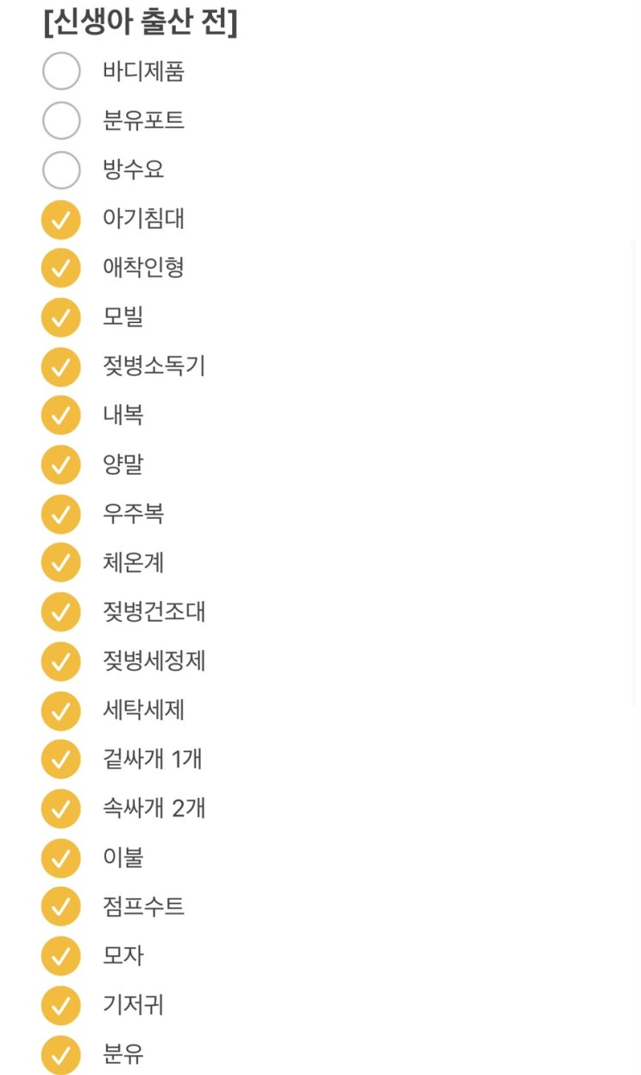Viewport: 641px width, 1075px height.
Task: Tick the empty circle for 방수요
Action: pos(61,169)
